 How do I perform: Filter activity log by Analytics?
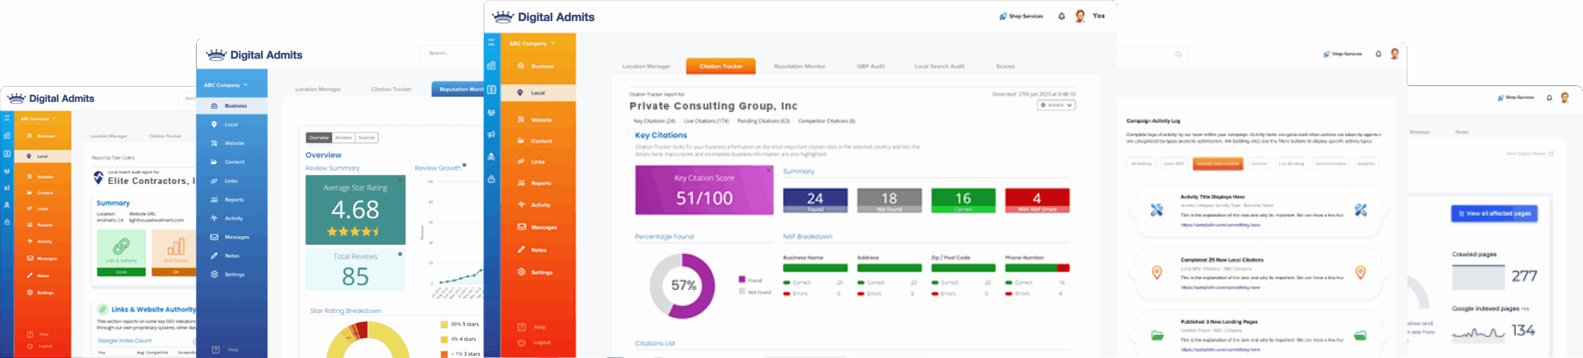(x=1366, y=164)
